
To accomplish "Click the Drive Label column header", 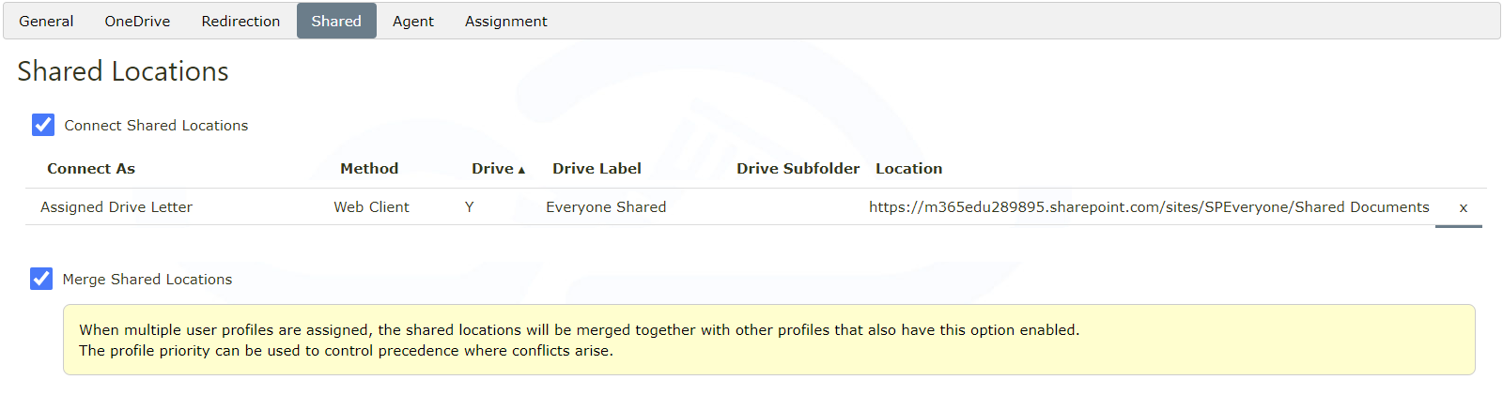I will (597, 169).
